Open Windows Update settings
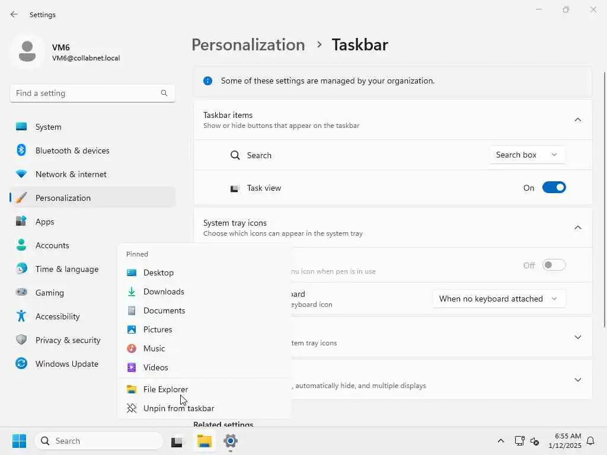 [64, 364]
